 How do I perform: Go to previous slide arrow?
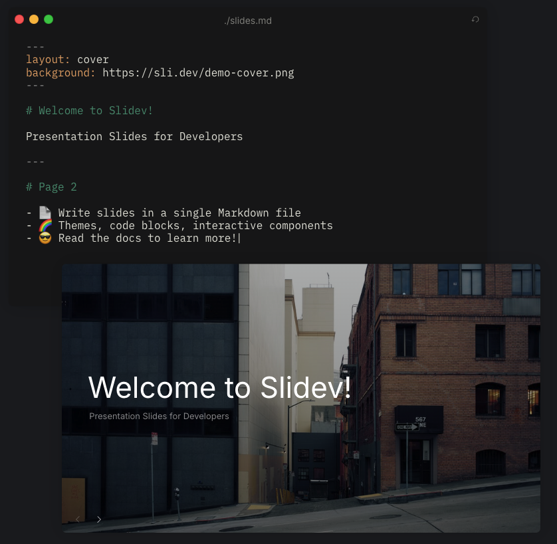click(x=78, y=519)
